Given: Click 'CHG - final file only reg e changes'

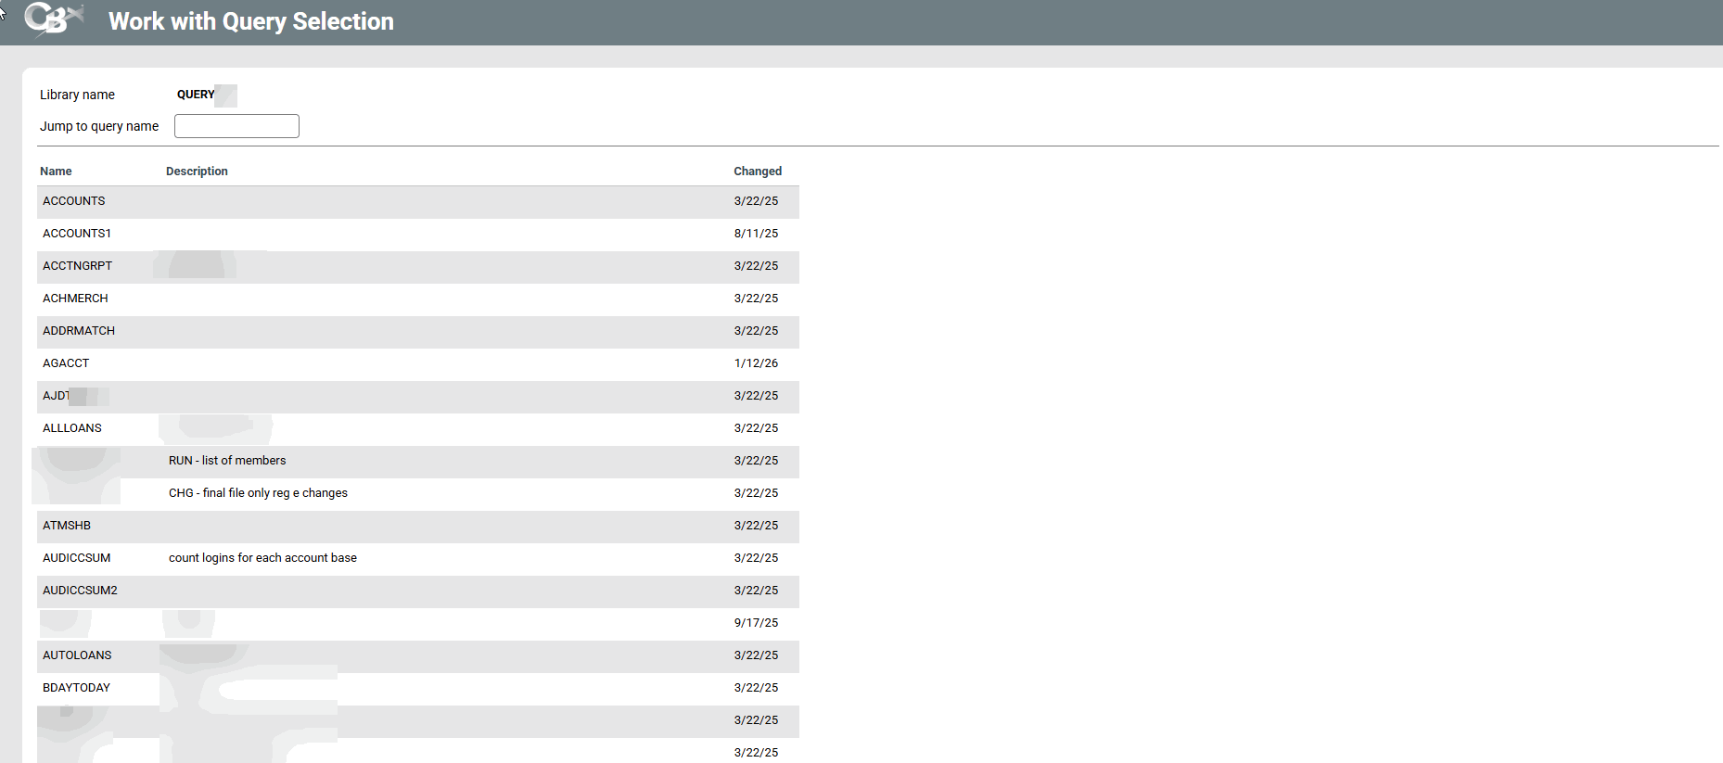Looking at the screenshot, I should [x=258, y=493].
